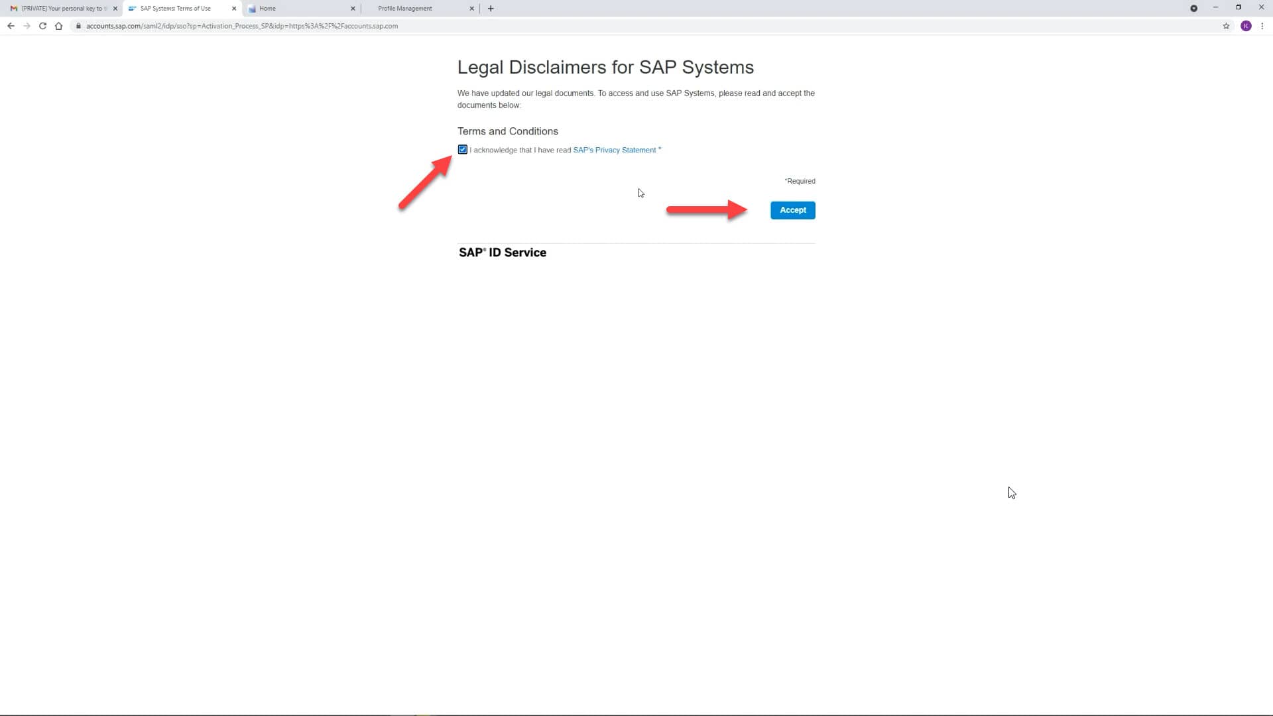The width and height of the screenshot is (1273, 716).
Task: Open the Chrome three-dot menu
Action: [x=1262, y=26]
